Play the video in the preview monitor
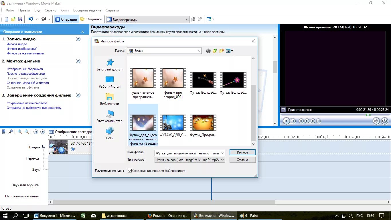Image resolution: width=391 pixels, height=220 pixels. 287,121
